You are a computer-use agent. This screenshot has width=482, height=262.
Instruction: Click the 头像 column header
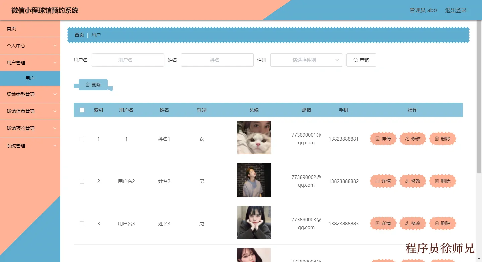(254, 110)
